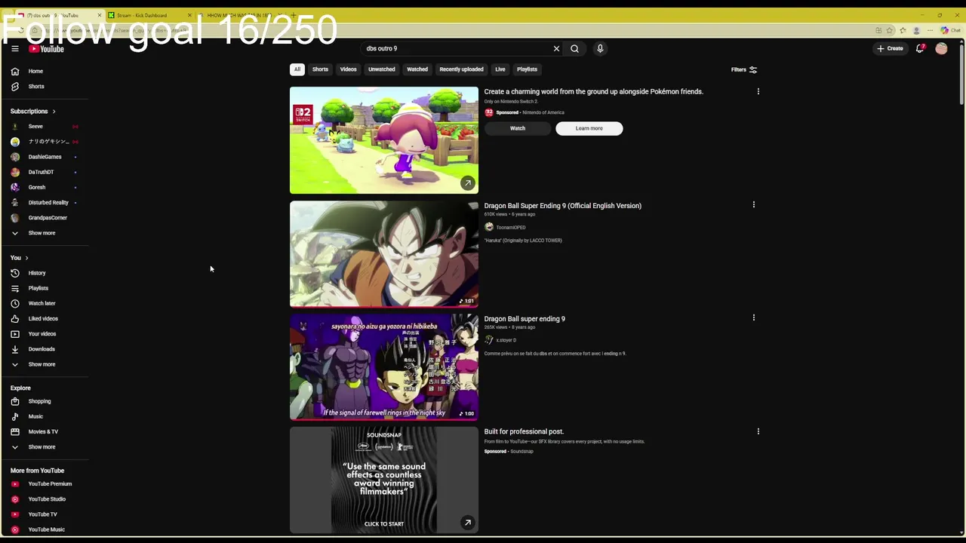
Task: Open the notifications bell
Action: click(920, 49)
